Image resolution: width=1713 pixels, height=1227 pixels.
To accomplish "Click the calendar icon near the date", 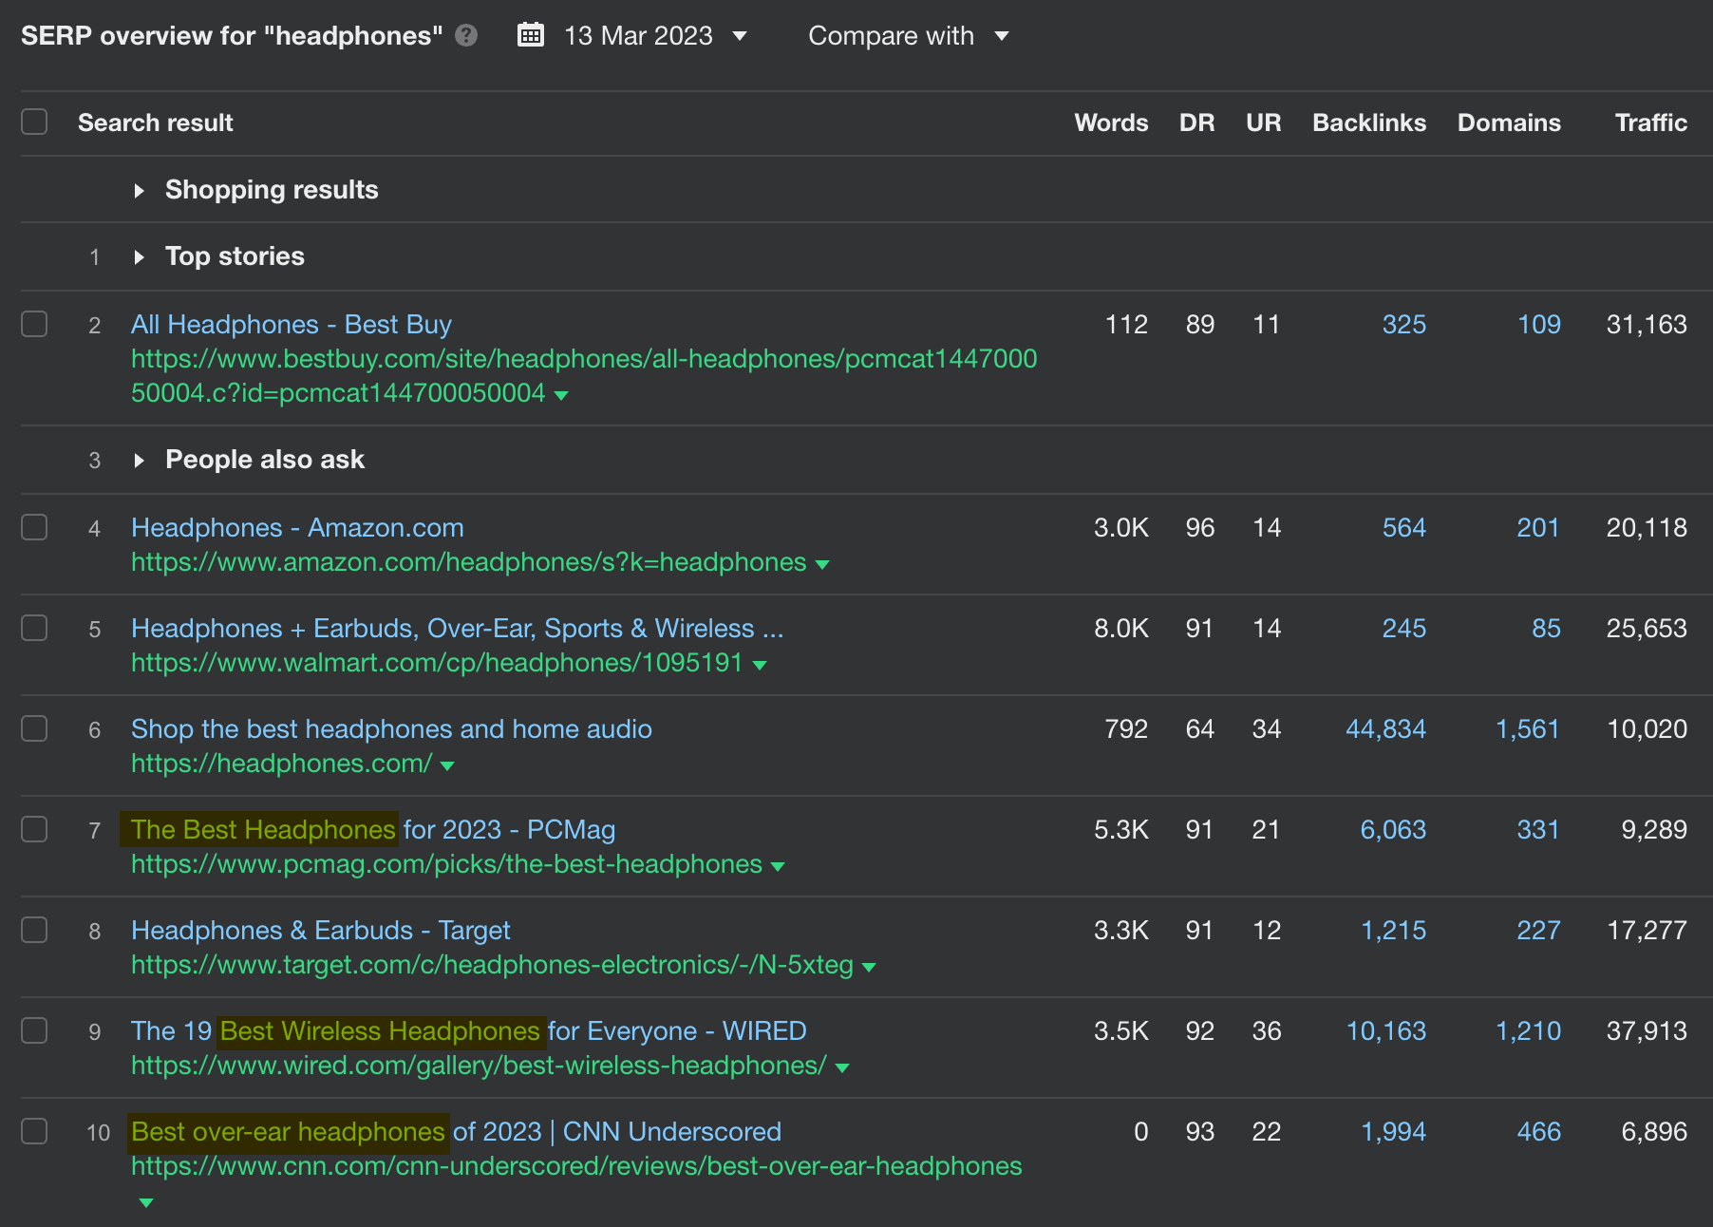I will pyautogui.click(x=531, y=34).
